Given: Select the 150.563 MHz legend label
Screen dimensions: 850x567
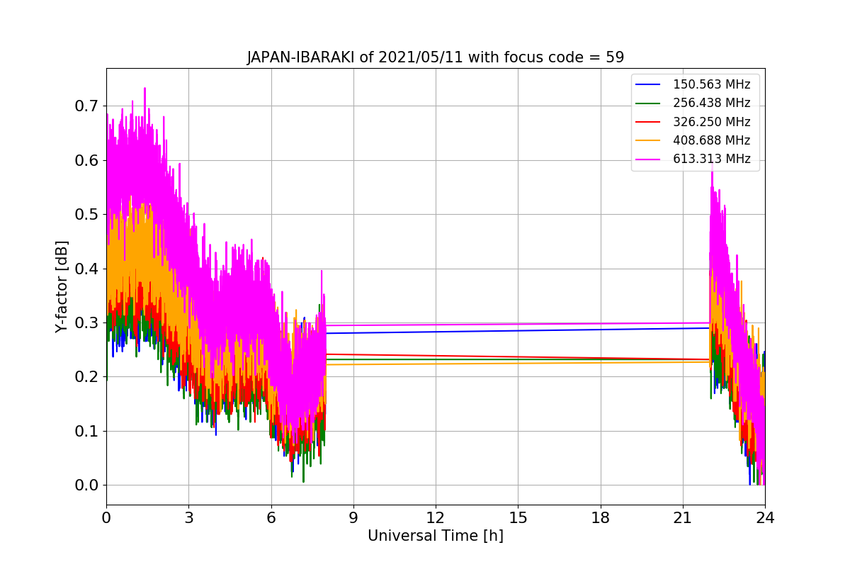Looking at the screenshot, I should coord(711,84).
